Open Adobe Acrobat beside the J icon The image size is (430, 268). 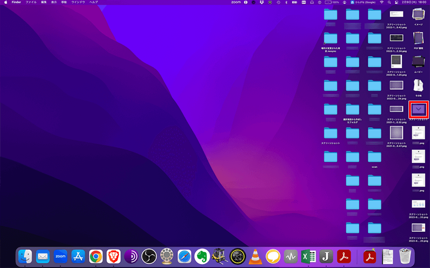(344, 257)
